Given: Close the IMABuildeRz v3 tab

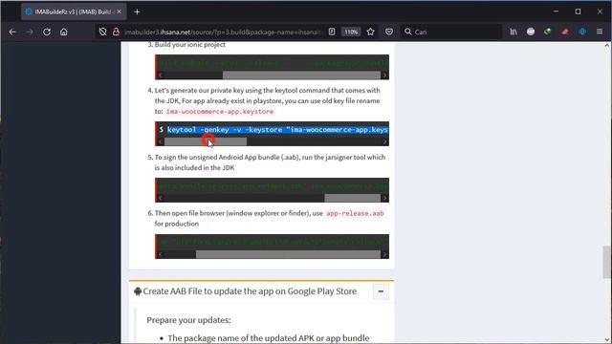Looking at the screenshot, I should click(x=119, y=11).
